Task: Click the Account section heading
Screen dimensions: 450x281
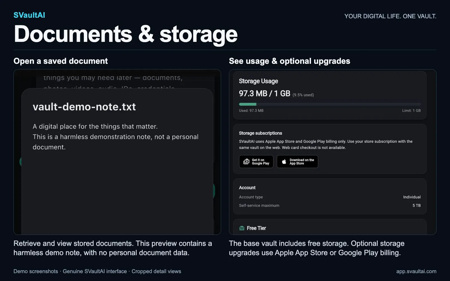Action: (x=247, y=188)
